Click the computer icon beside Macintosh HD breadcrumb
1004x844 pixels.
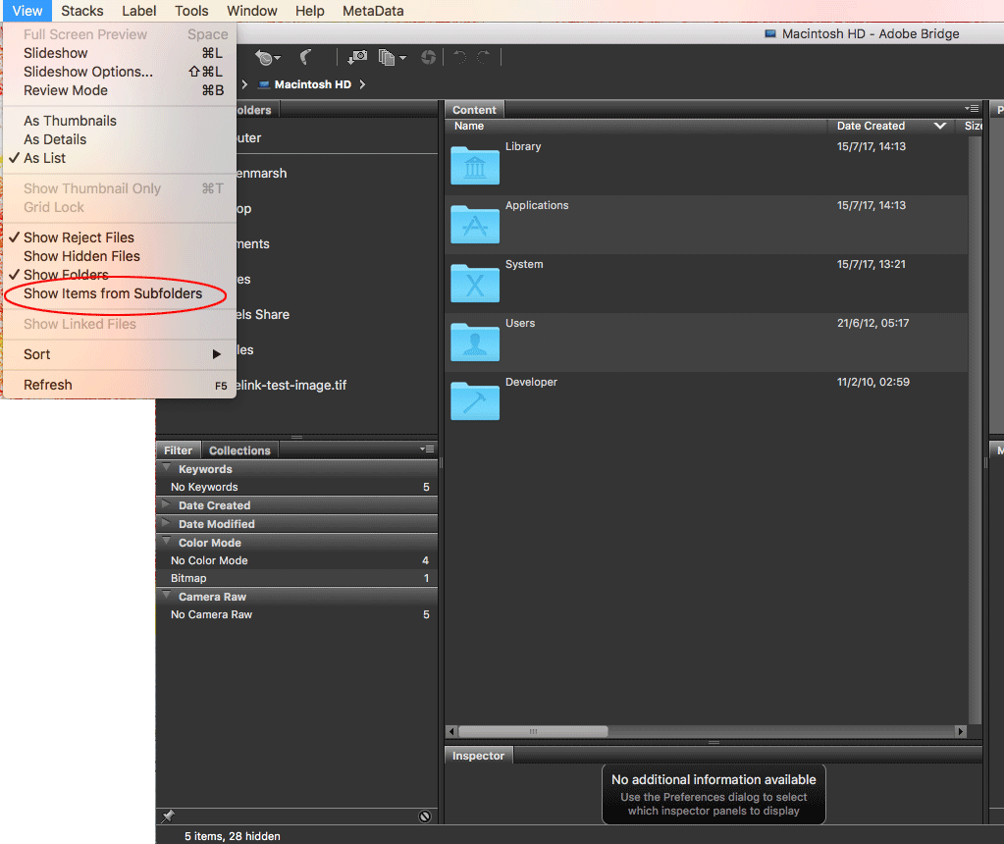click(x=264, y=84)
